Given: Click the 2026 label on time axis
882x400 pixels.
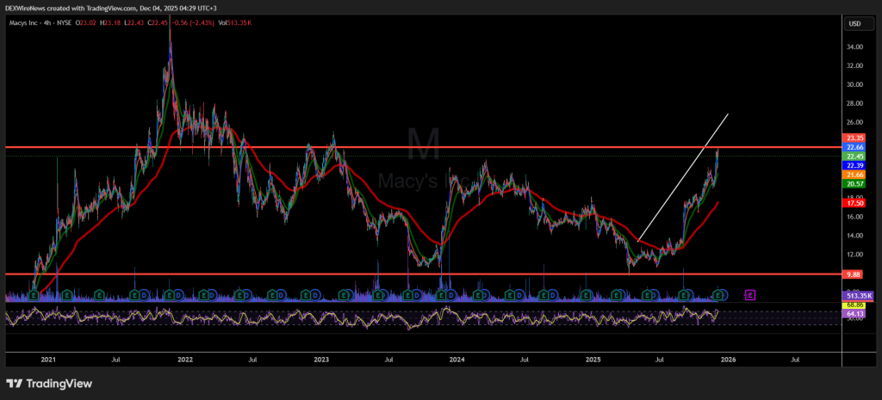Looking at the screenshot, I should click(x=729, y=359).
